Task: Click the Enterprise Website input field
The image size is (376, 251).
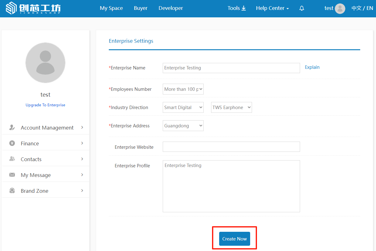Action: [231, 147]
